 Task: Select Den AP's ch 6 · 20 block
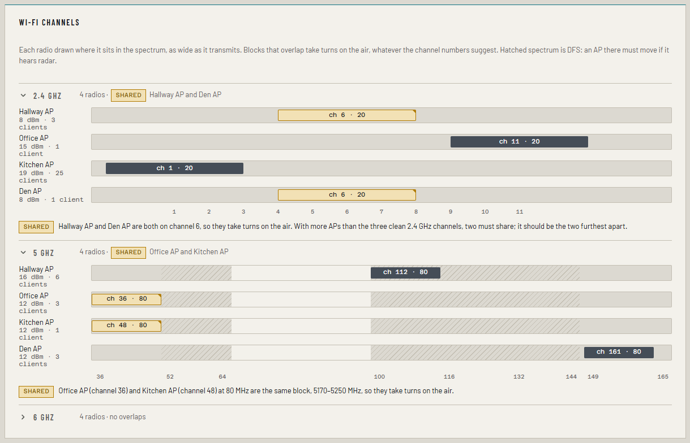click(347, 195)
